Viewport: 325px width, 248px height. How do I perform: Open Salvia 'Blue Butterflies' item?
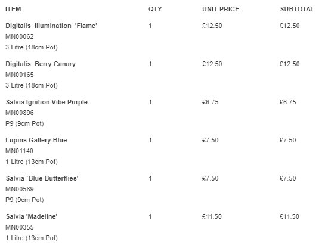42,178
